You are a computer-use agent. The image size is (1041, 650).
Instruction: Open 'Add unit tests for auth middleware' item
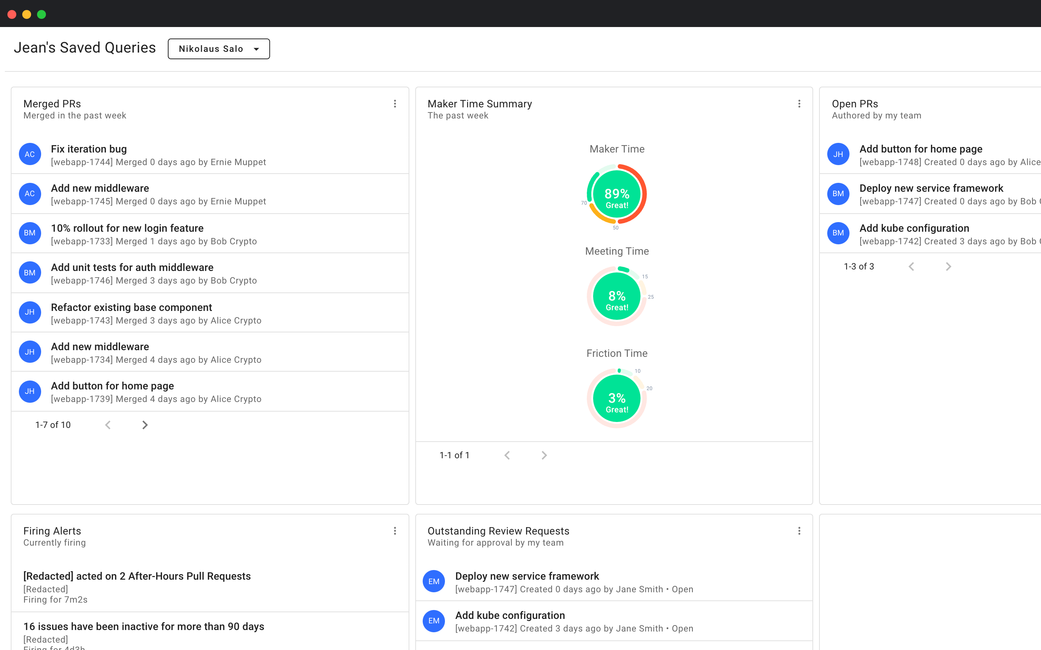[132, 267]
